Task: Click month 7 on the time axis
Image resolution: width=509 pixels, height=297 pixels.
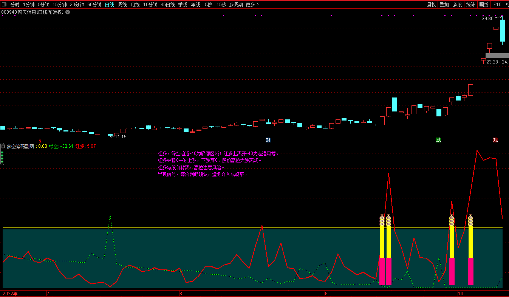Action: coord(48,294)
